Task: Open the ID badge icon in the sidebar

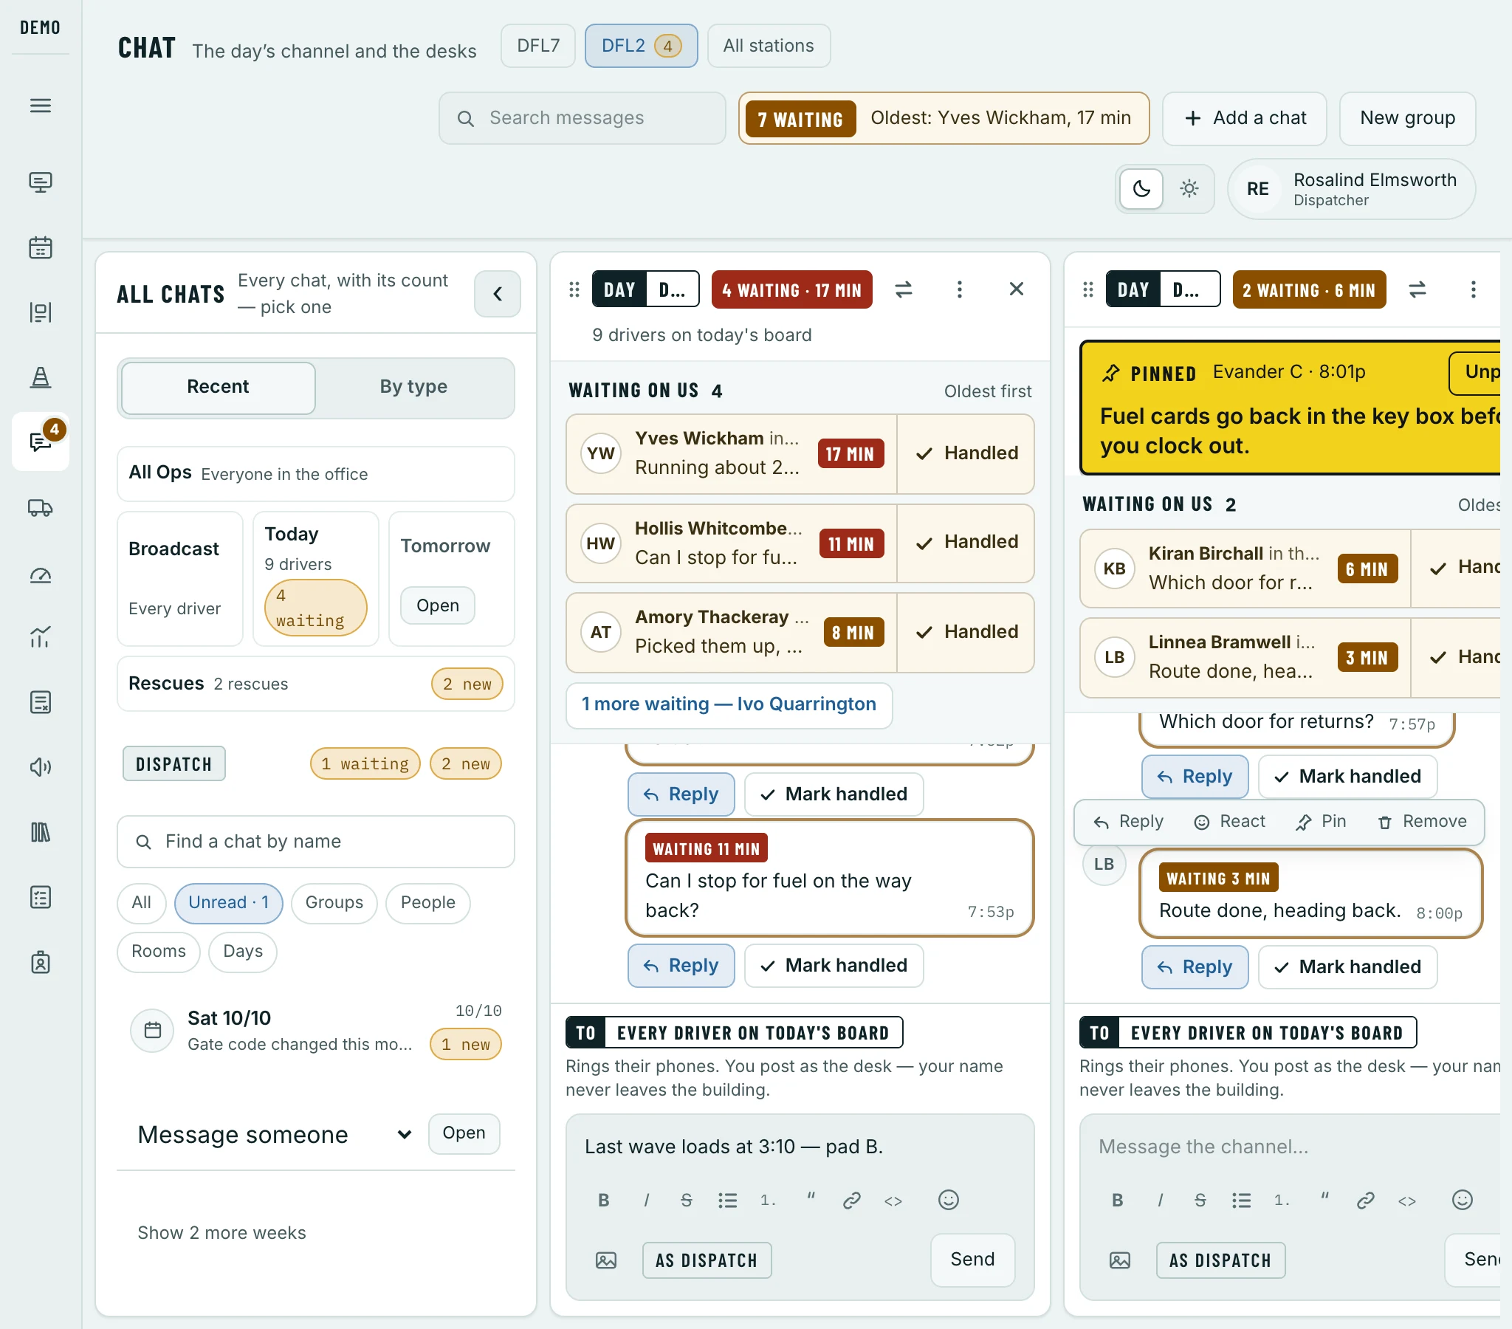Action: [41, 963]
